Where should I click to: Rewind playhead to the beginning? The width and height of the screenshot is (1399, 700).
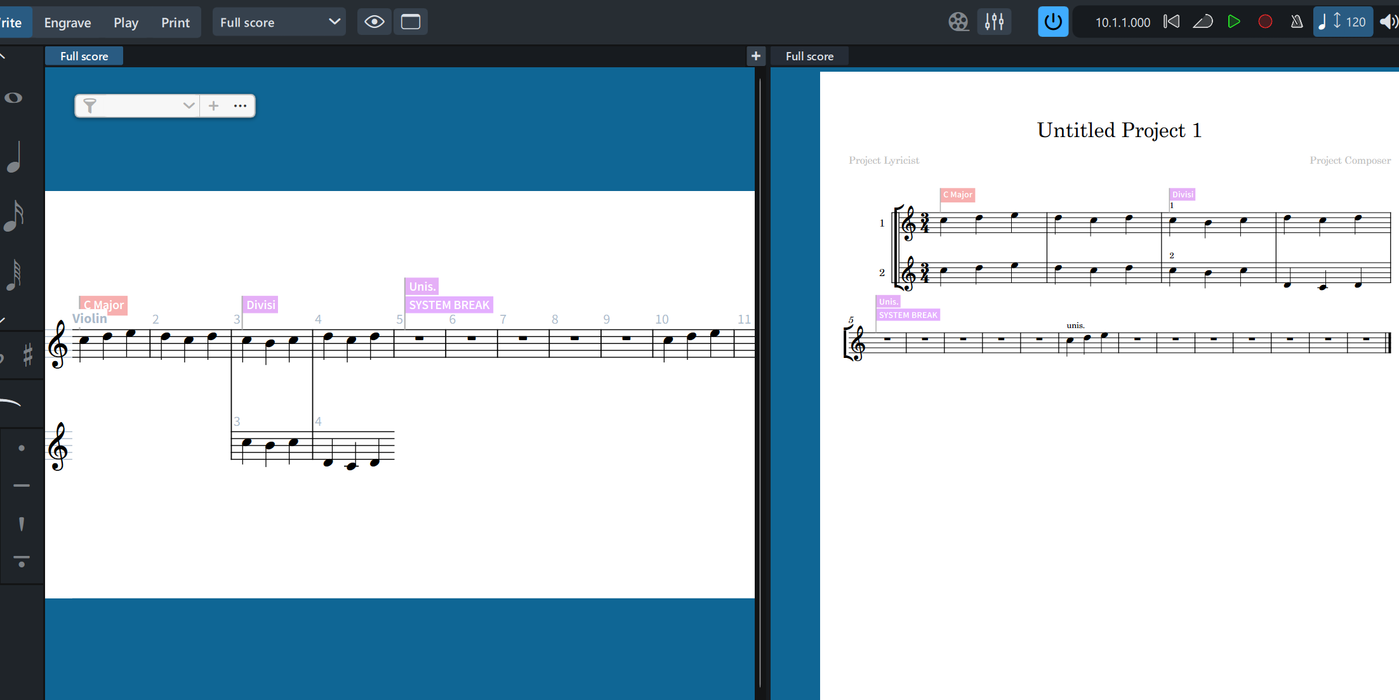(1171, 22)
